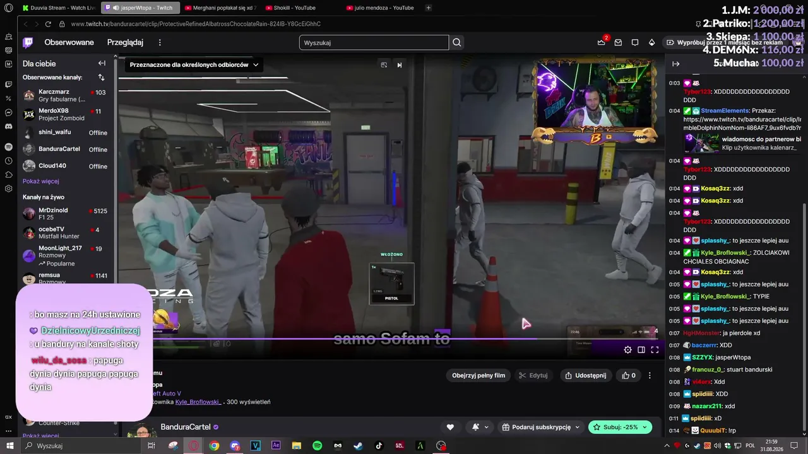Open the Obserwowane page

(69, 42)
